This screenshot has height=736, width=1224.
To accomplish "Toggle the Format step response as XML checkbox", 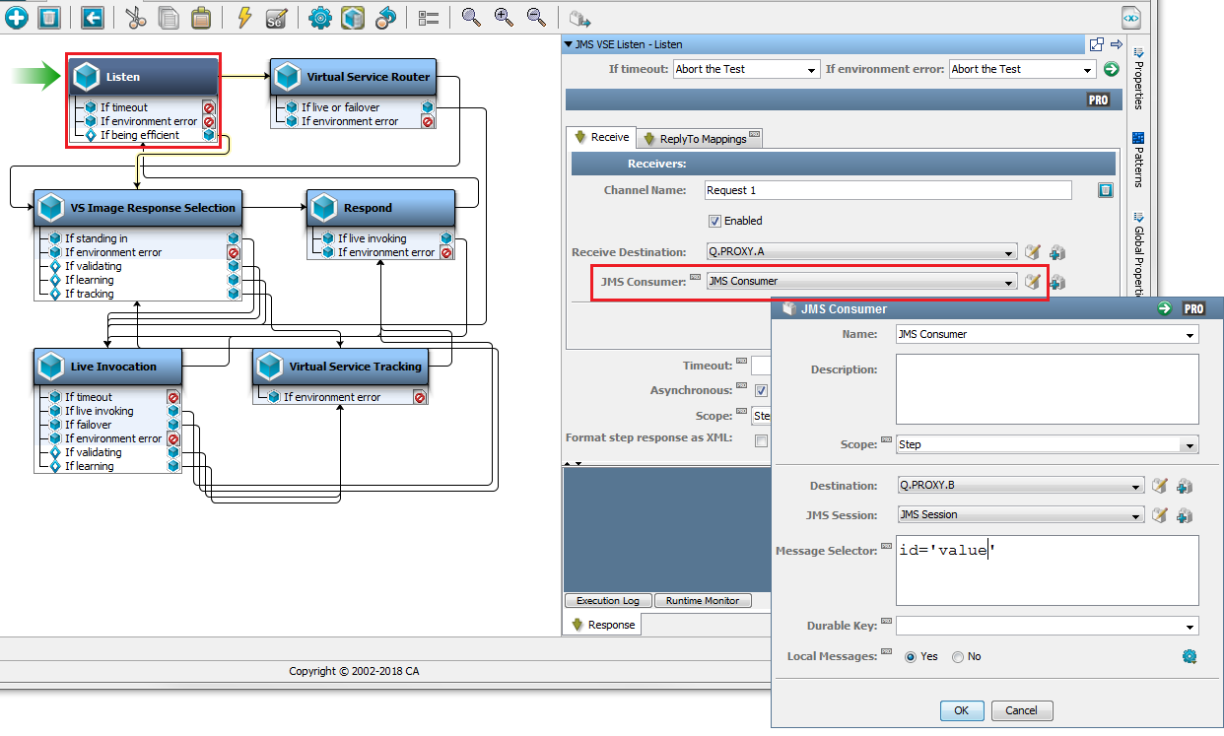I will click(761, 440).
